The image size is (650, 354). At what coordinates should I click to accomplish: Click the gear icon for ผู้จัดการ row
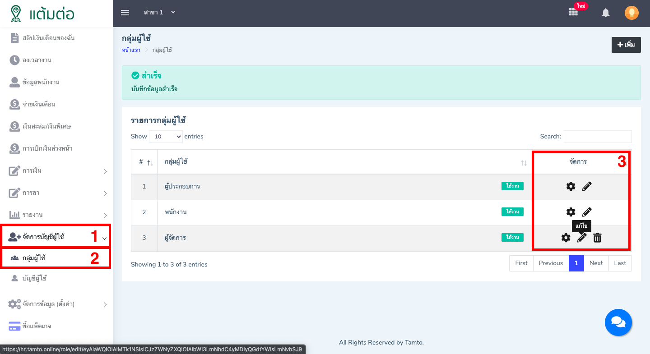[566, 238]
